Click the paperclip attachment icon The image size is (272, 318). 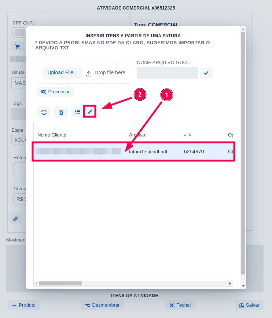pyautogui.click(x=15, y=218)
